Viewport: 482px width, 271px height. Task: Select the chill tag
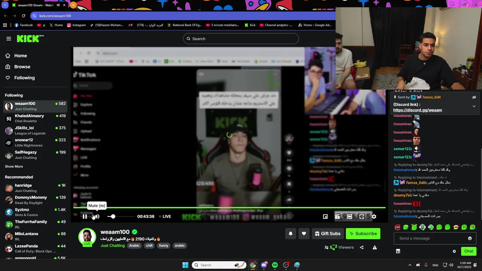tap(149, 245)
